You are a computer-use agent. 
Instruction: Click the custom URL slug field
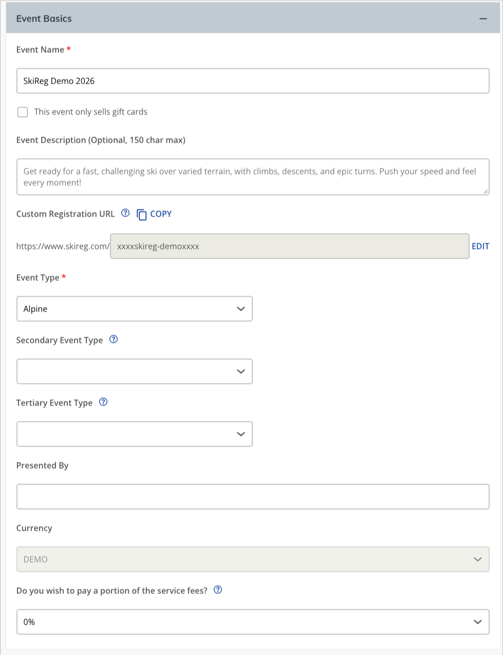[289, 246]
